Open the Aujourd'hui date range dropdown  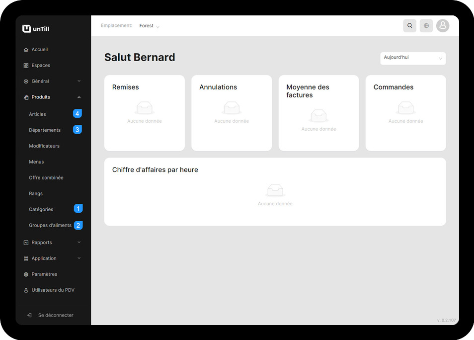pyautogui.click(x=412, y=58)
